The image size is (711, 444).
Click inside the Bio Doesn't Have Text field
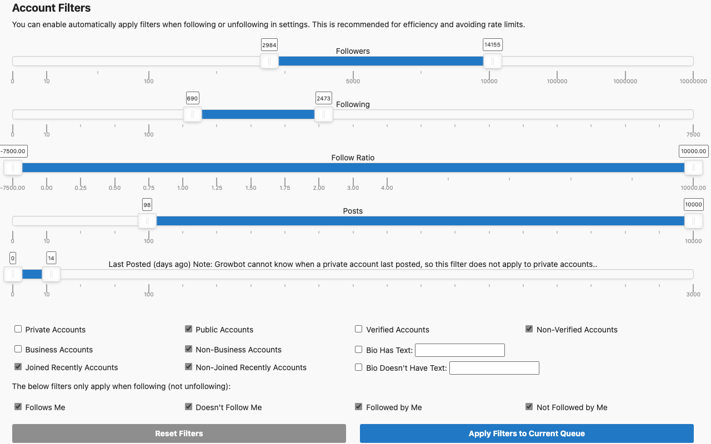(494, 367)
